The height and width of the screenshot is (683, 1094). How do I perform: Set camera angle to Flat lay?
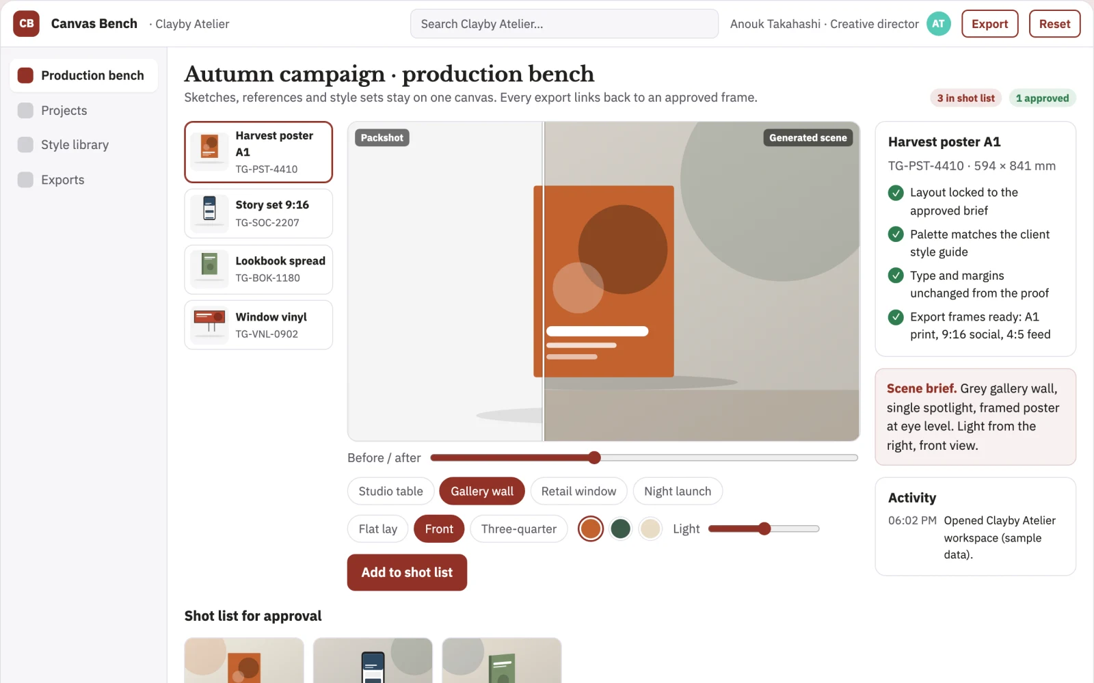point(378,528)
